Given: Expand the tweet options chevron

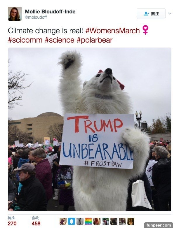Looking at the screenshot, I should 170,14.
